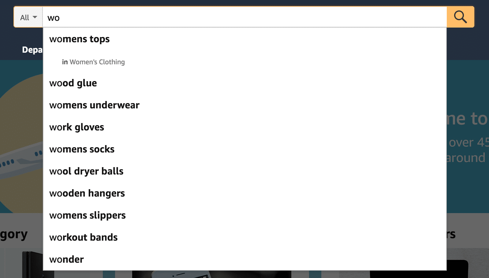Viewport: 489px width, 278px height.
Task: Pick 'womens underwear' from suggestions
Action: point(244,105)
